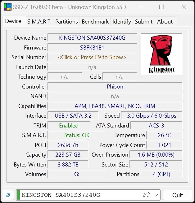Click the Partitions value 4 (GPT)
Viewport: 195px width, 203px height.
pos(161,174)
